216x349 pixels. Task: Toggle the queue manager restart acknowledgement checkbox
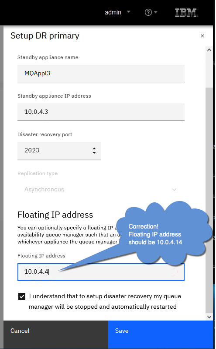click(x=22, y=296)
